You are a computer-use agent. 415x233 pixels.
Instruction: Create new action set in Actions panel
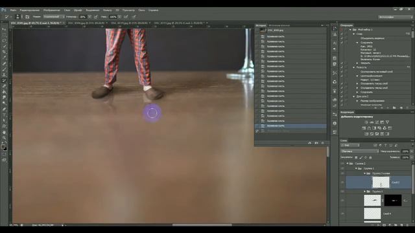click(x=394, y=108)
